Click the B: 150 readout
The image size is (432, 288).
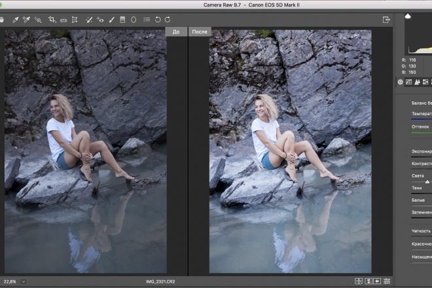click(409, 72)
